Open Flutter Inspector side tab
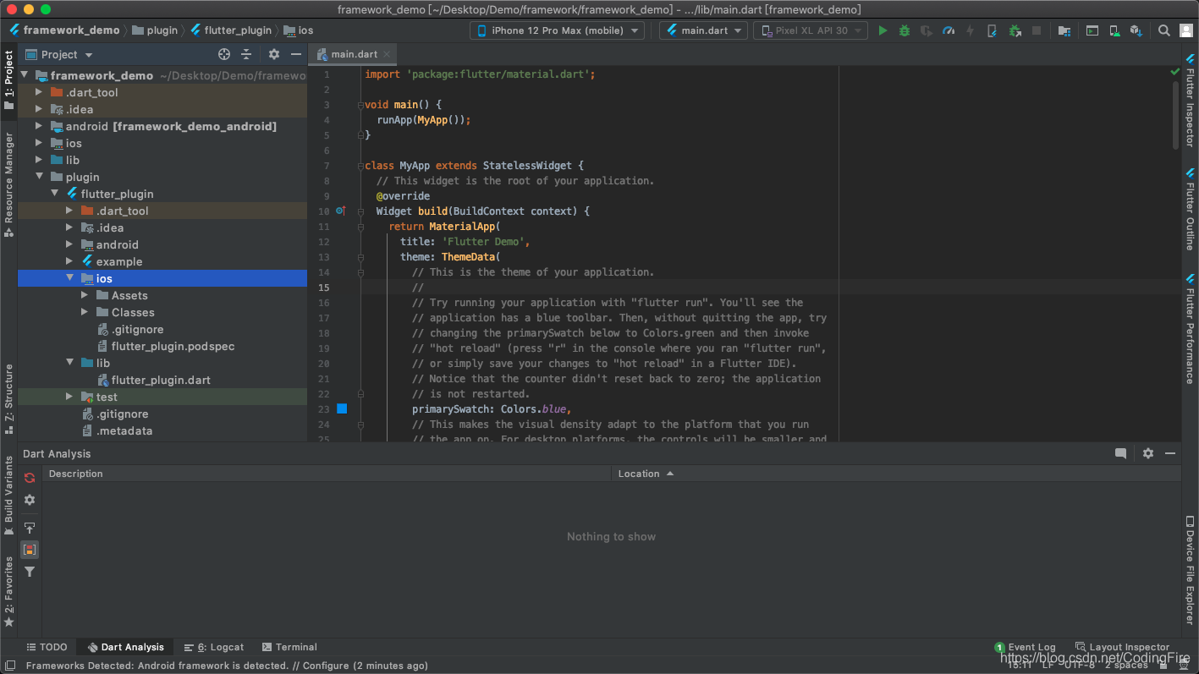1199x674 pixels. pos(1190,101)
